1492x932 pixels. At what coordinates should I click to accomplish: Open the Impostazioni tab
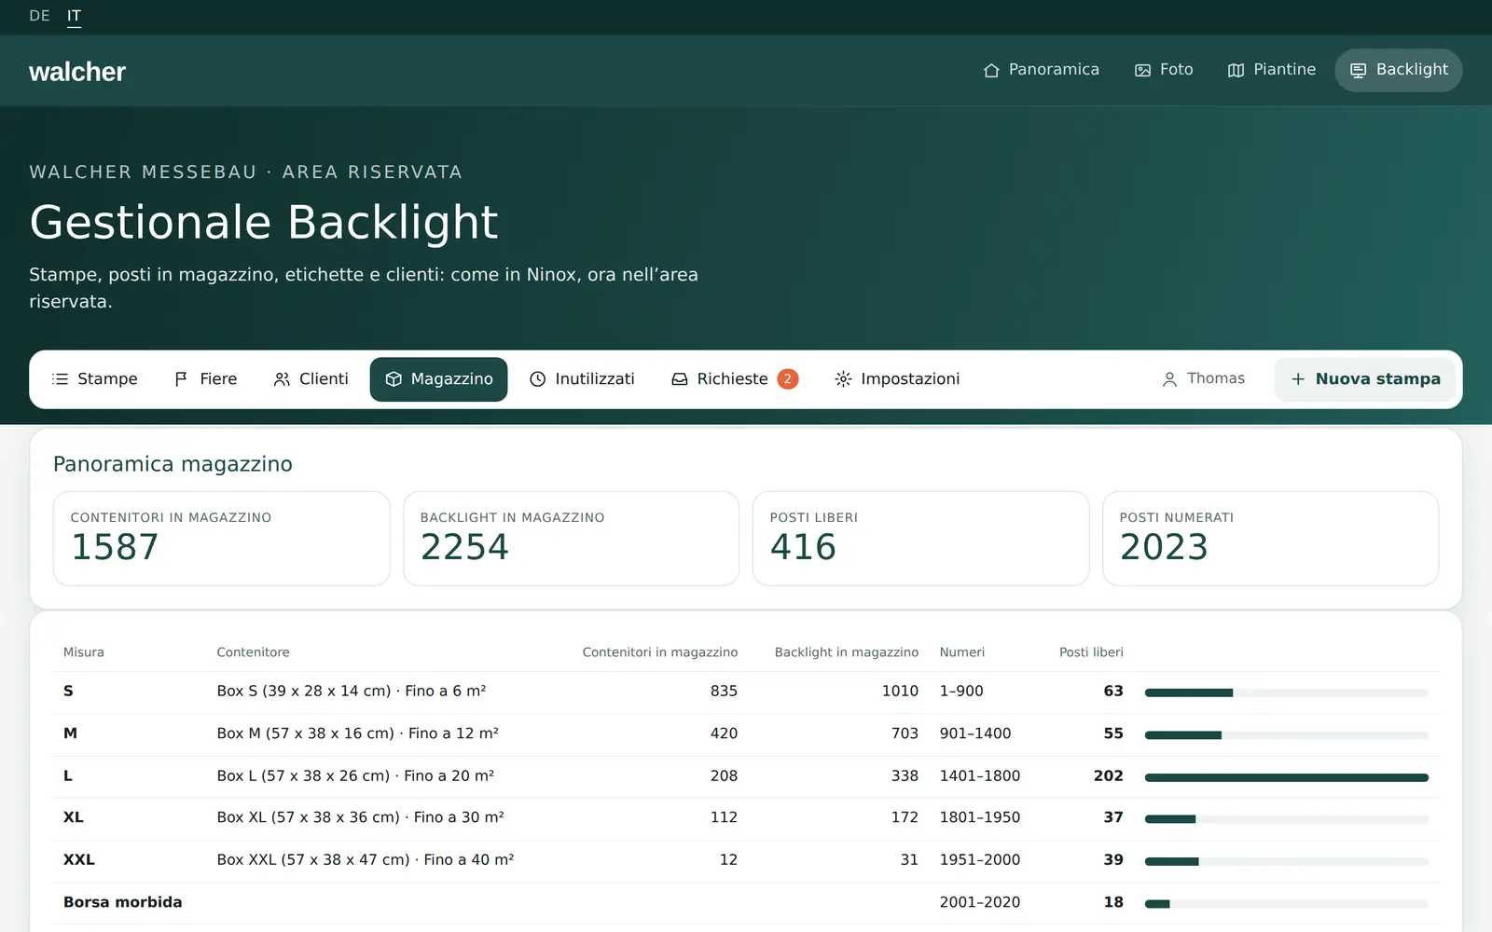[x=897, y=379]
